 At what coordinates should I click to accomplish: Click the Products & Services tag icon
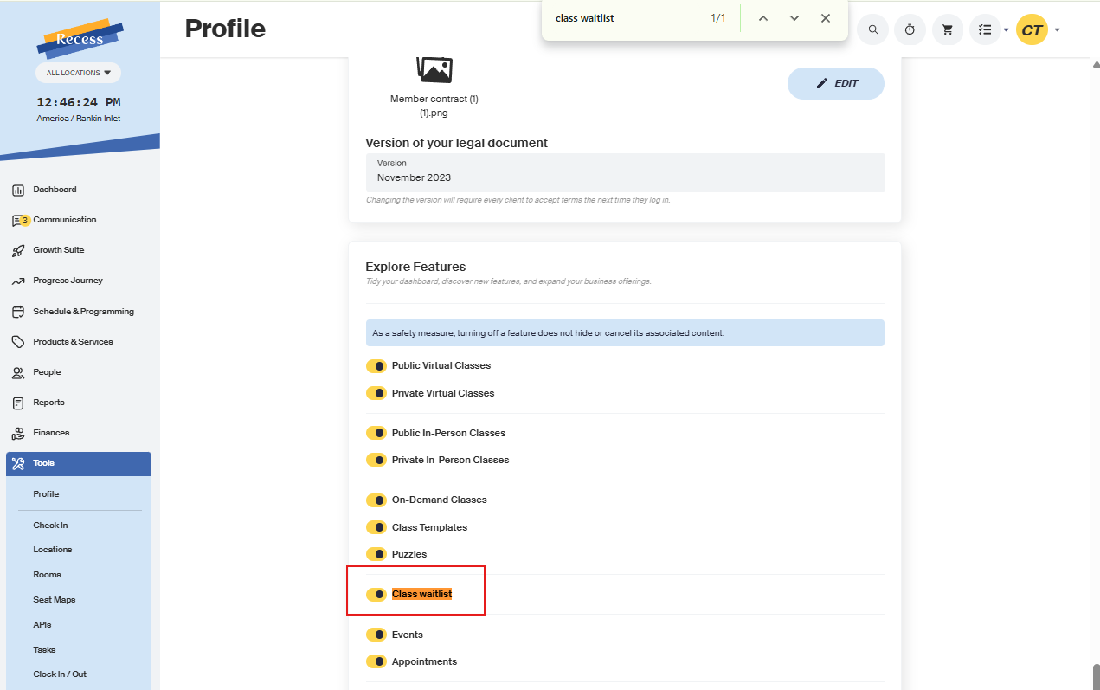coord(17,342)
